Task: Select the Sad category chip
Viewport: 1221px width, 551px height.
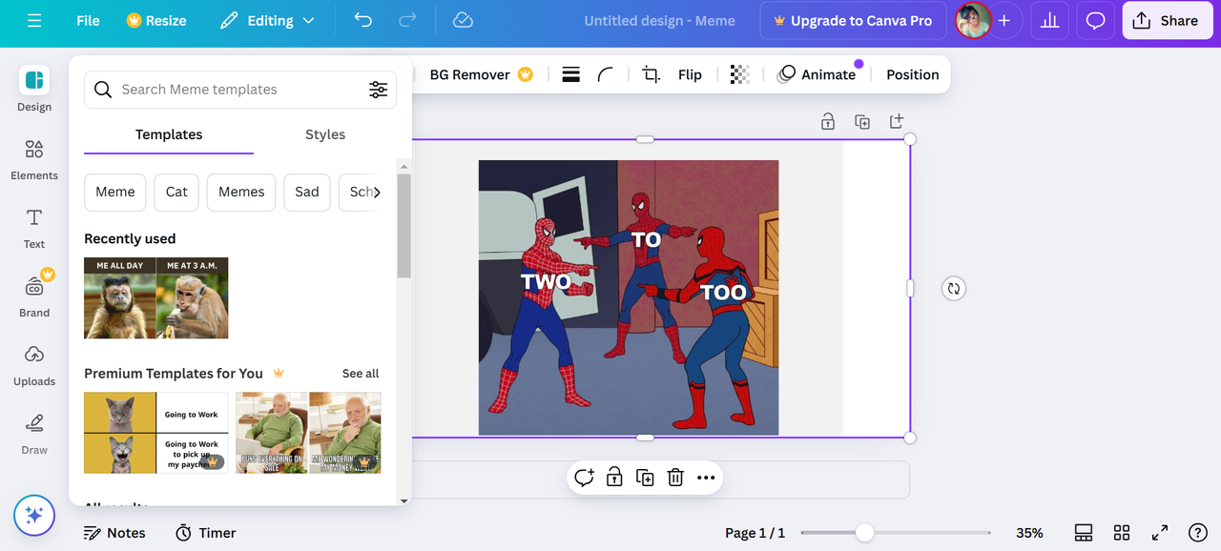Action: coord(307,192)
